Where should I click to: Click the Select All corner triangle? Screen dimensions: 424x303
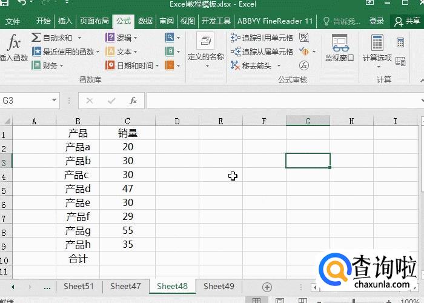pos(7,121)
